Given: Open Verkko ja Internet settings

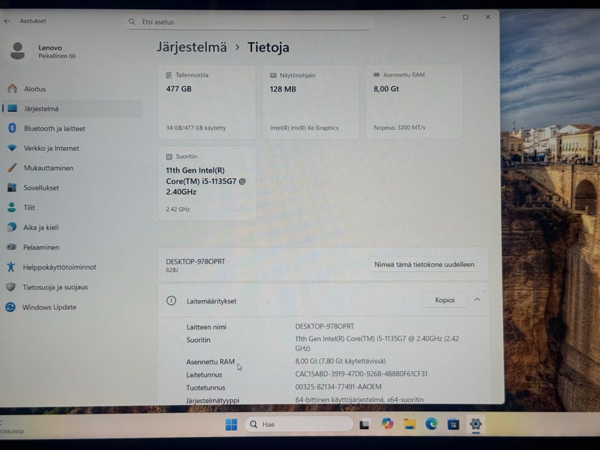Looking at the screenshot, I should [72, 148].
